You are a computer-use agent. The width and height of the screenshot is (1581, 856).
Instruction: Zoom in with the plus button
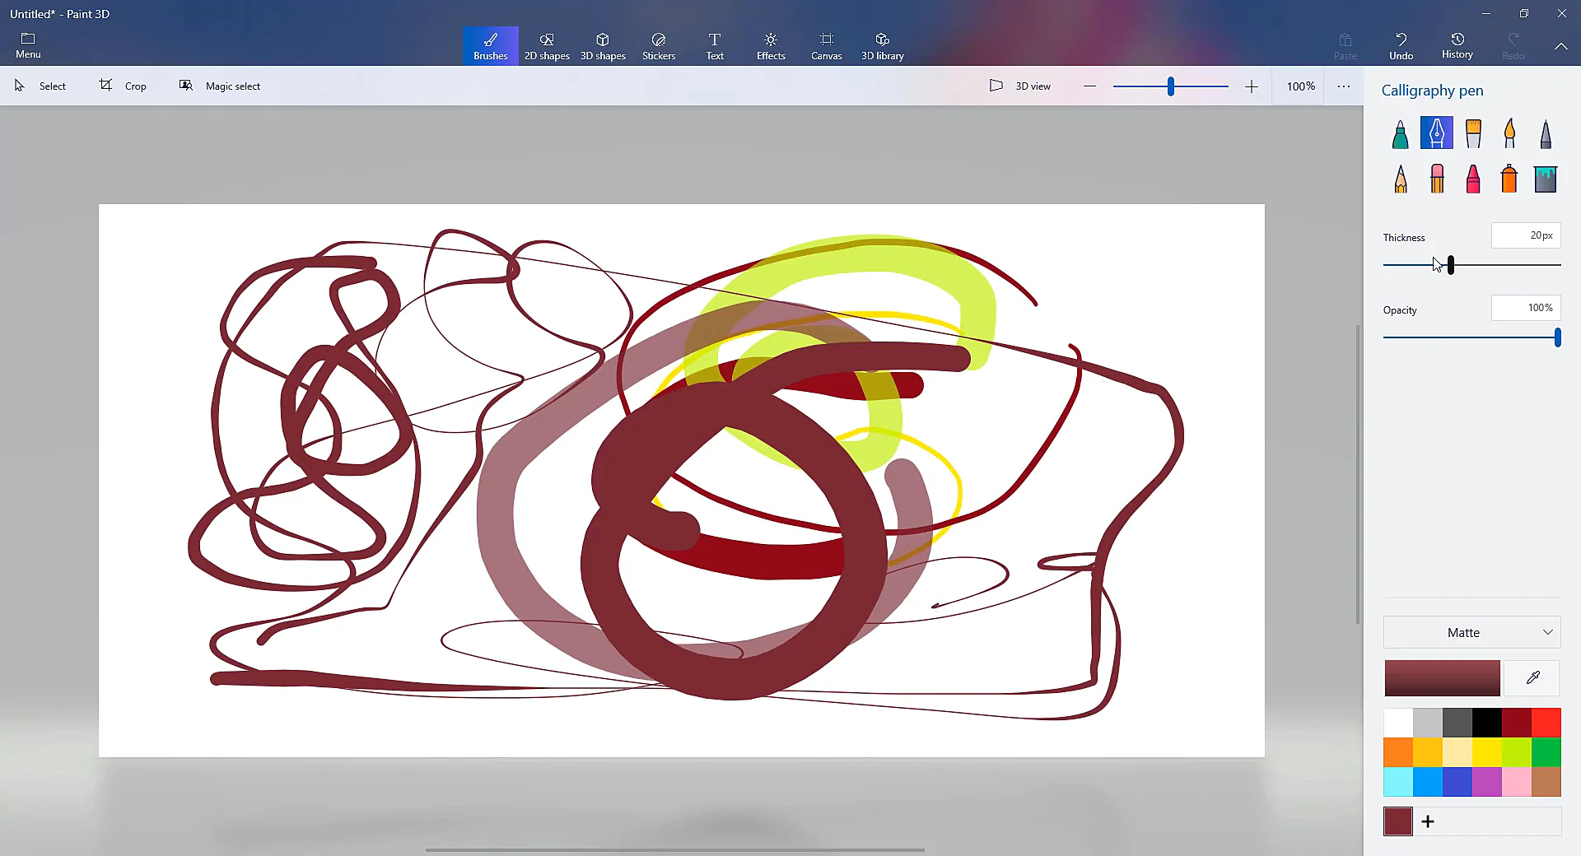coord(1251,86)
